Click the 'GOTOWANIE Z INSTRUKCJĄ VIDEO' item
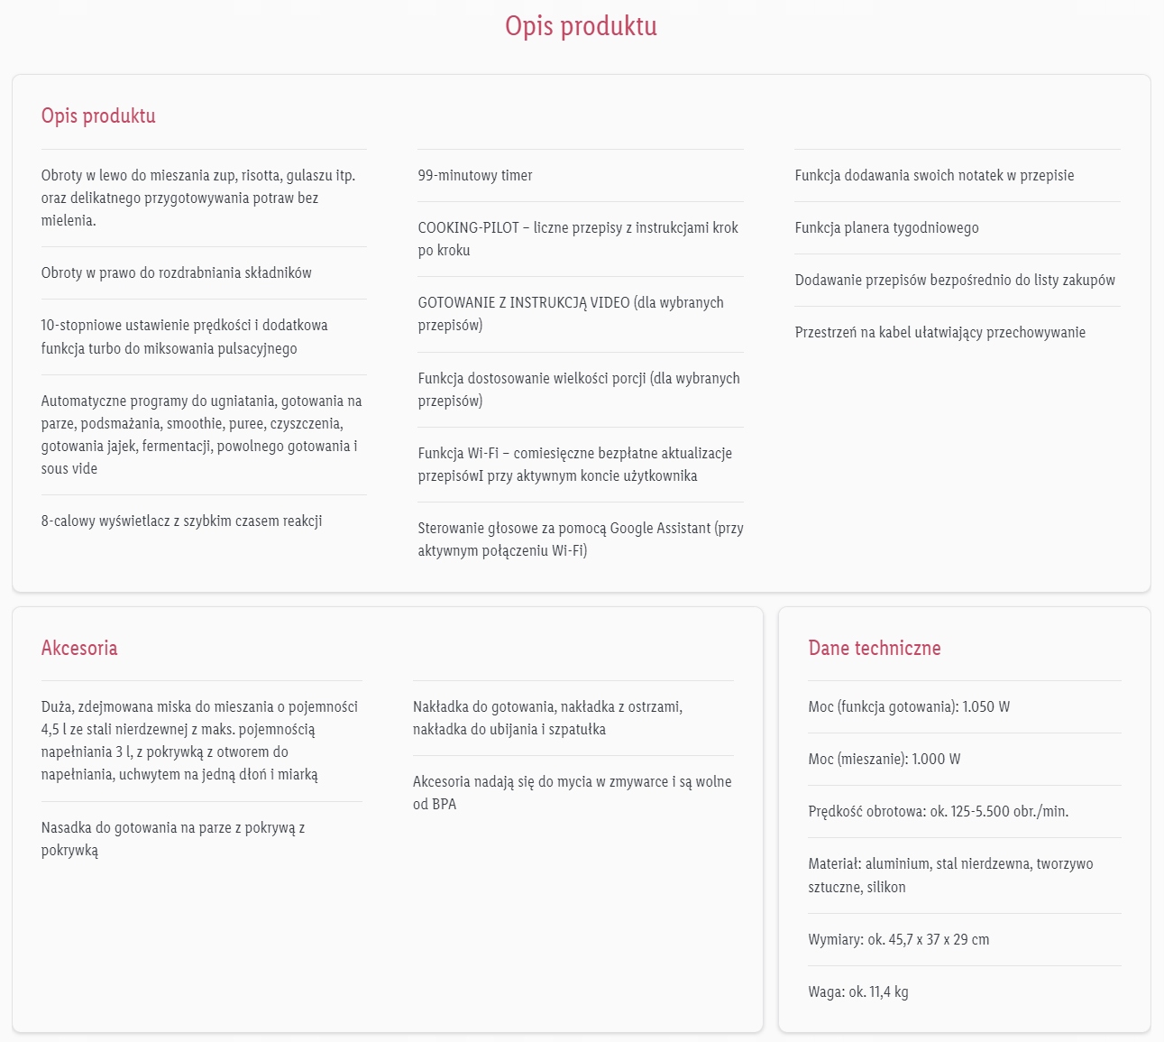 (570, 314)
